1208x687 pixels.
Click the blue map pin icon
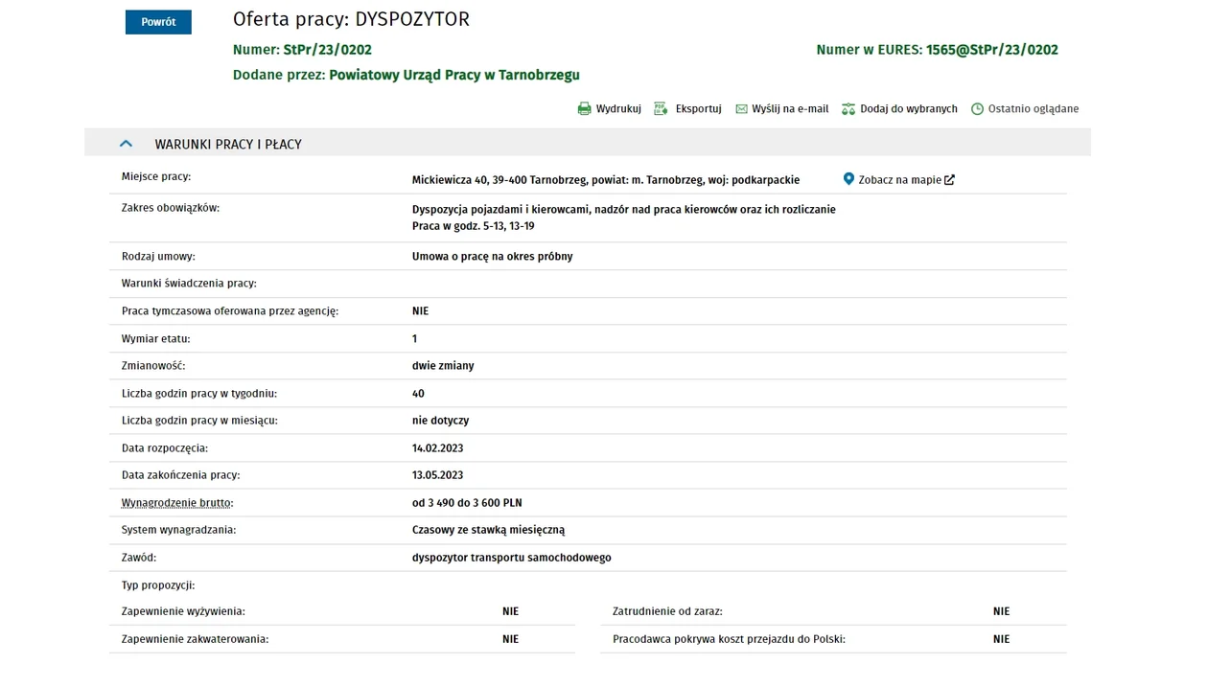848,179
